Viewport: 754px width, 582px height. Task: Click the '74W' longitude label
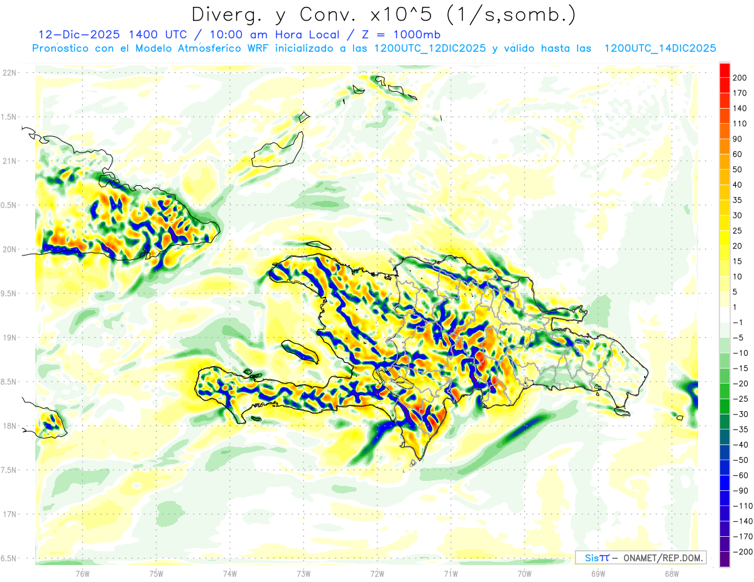tap(230, 573)
